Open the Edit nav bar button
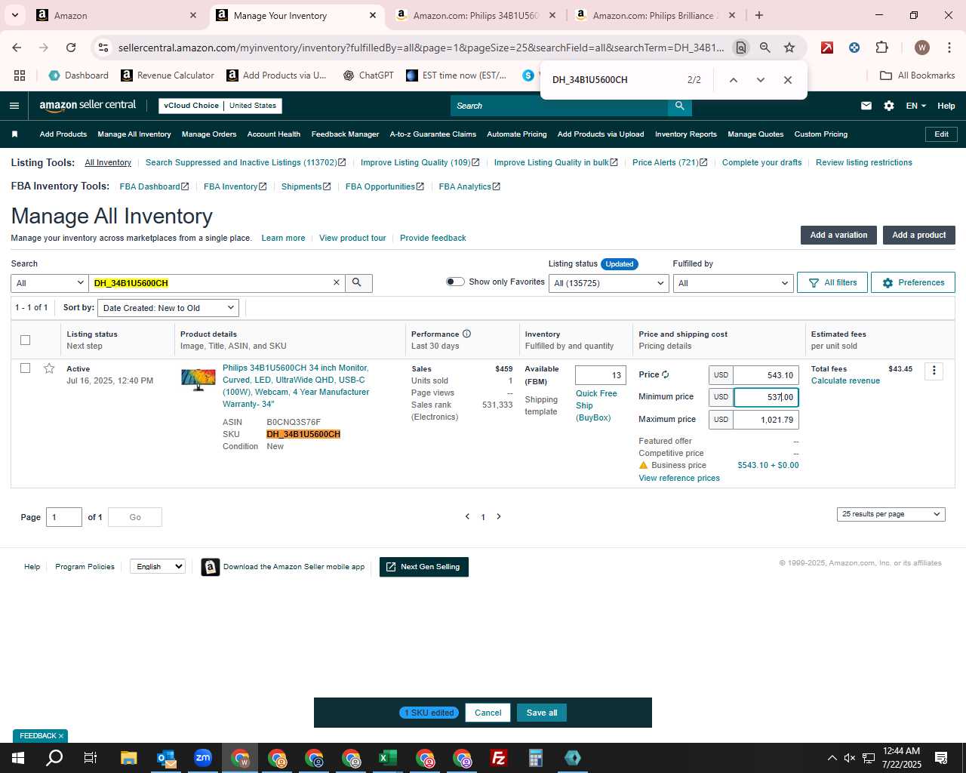Viewport: 966px width, 773px height. pos(942,134)
